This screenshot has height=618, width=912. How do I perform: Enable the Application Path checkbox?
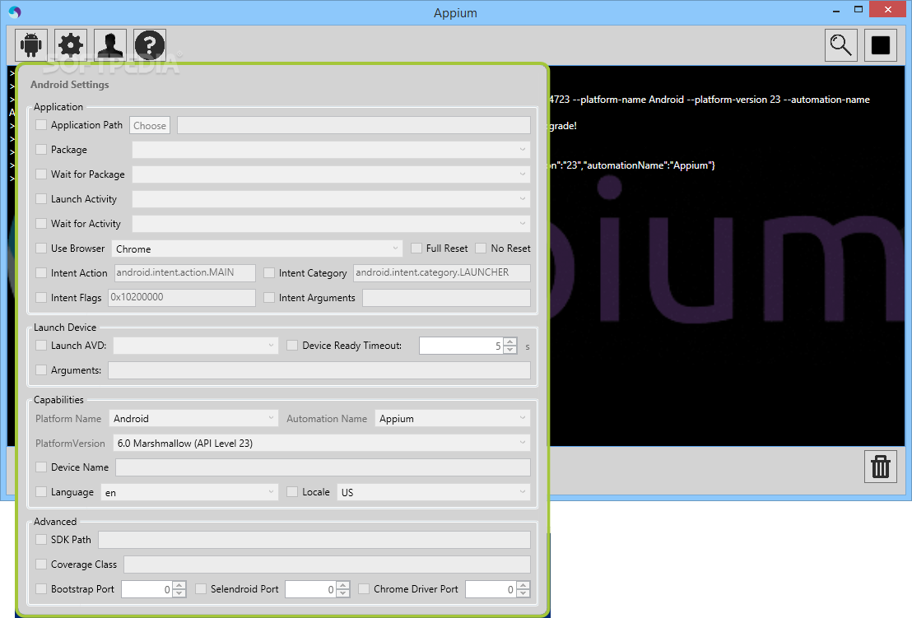point(41,125)
